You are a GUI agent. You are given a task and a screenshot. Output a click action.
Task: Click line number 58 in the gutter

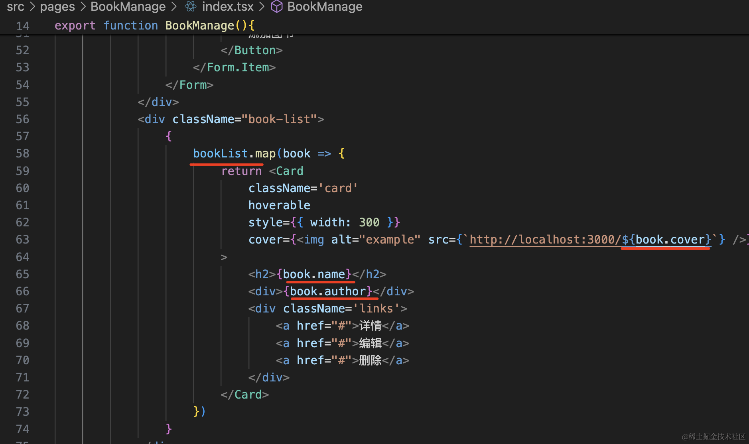click(x=23, y=153)
